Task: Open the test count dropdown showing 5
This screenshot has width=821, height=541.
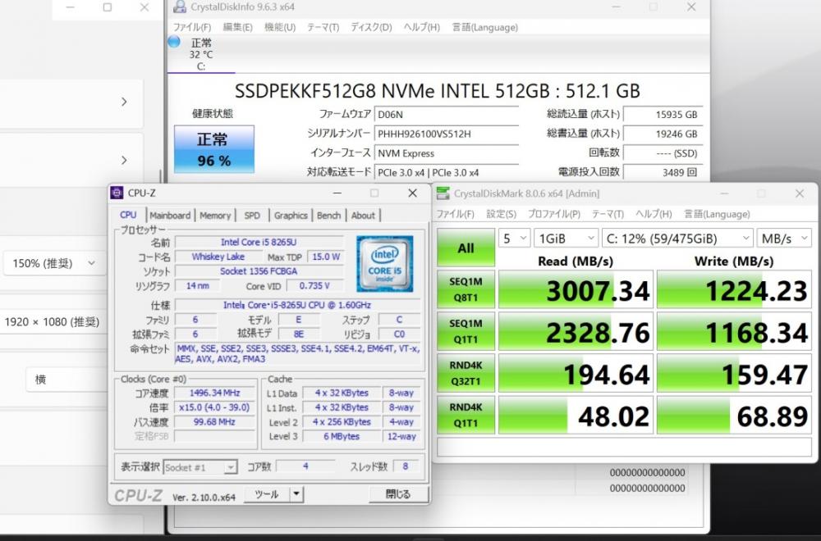Action: (x=514, y=239)
